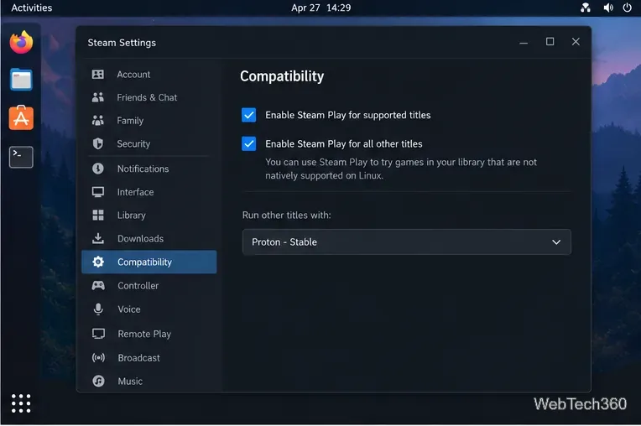Click the Library grid icon
641x426 pixels.
97,216
